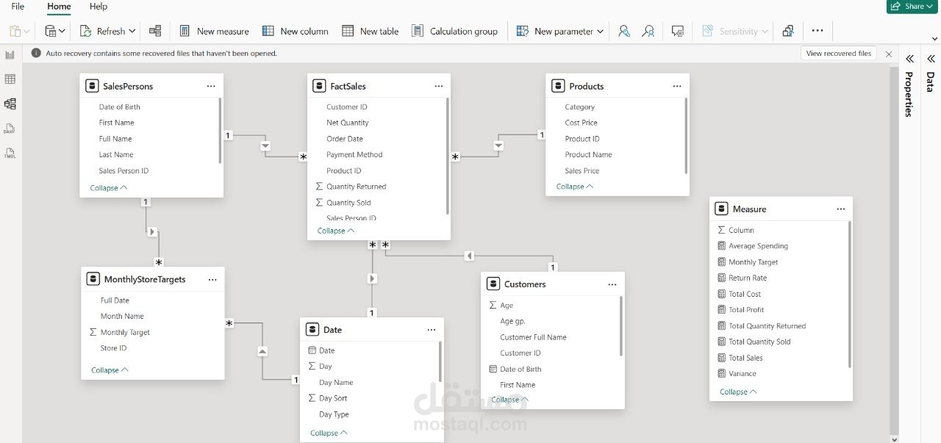This screenshot has height=443, width=941.
Task: Open Report view in left sidebar
Action: click(x=10, y=55)
